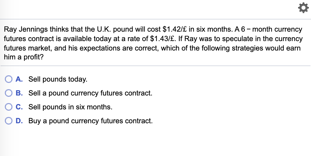The height and width of the screenshot is (156, 311).
Task: Click the blue letter C label
Action: point(19,107)
